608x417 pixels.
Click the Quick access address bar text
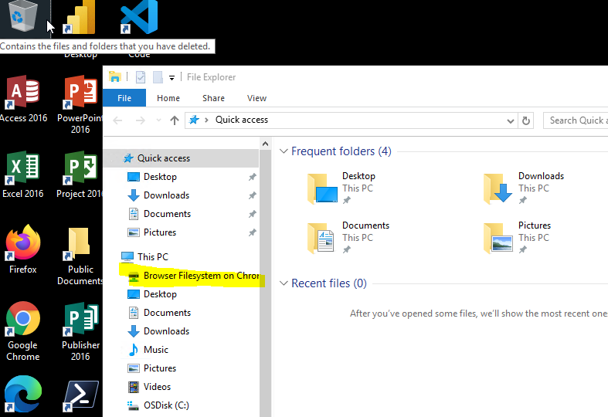[242, 120]
